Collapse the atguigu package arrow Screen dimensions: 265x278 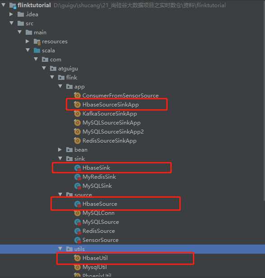coord(44,68)
